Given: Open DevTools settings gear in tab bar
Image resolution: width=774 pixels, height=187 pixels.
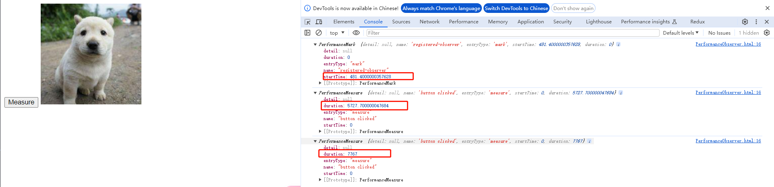Looking at the screenshot, I should (745, 22).
